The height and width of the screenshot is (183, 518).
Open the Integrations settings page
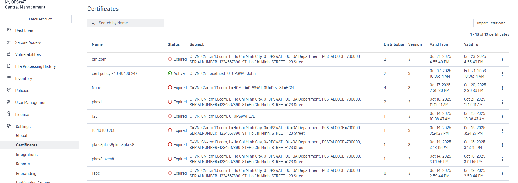27,155
